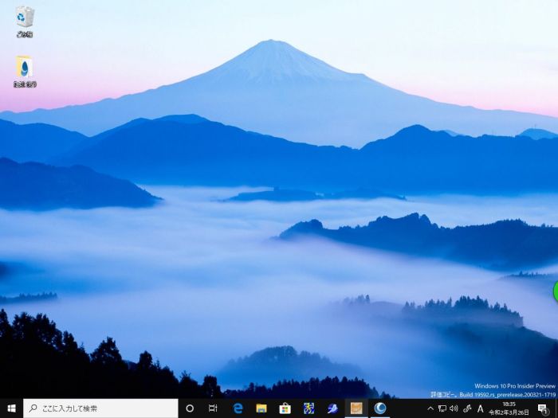
Task: Open network status in system tray
Action: [x=442, y=408]
